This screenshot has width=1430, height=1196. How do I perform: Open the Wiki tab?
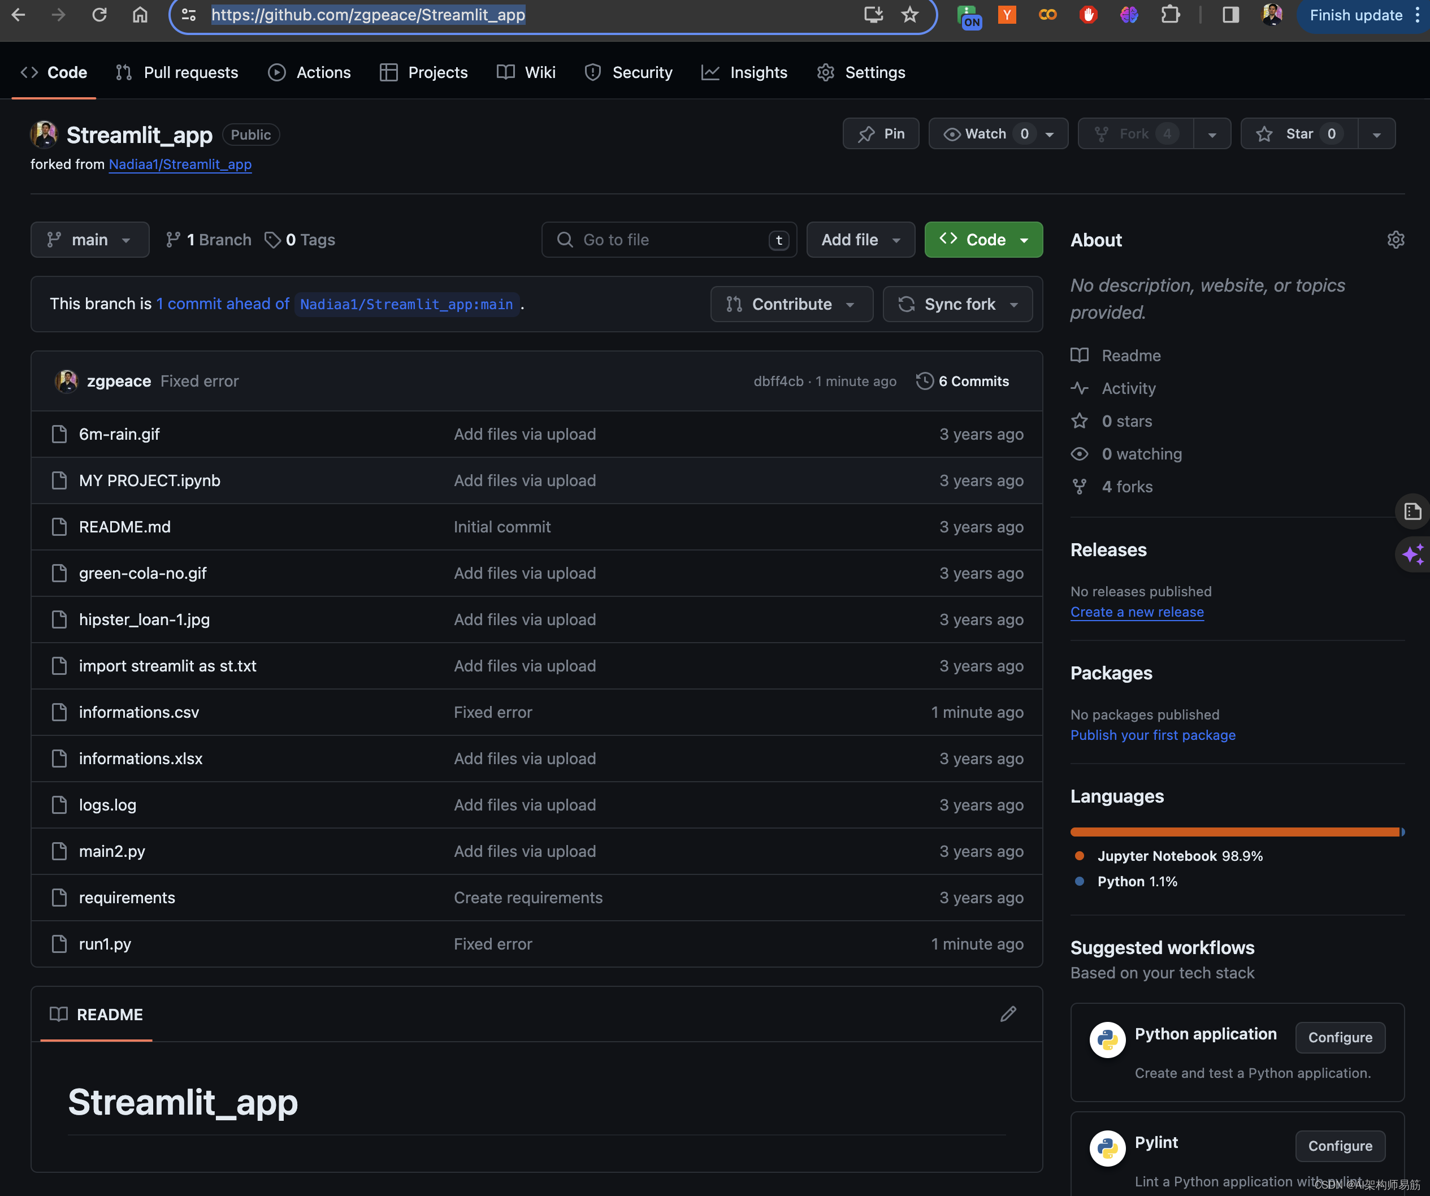point(526,72)
